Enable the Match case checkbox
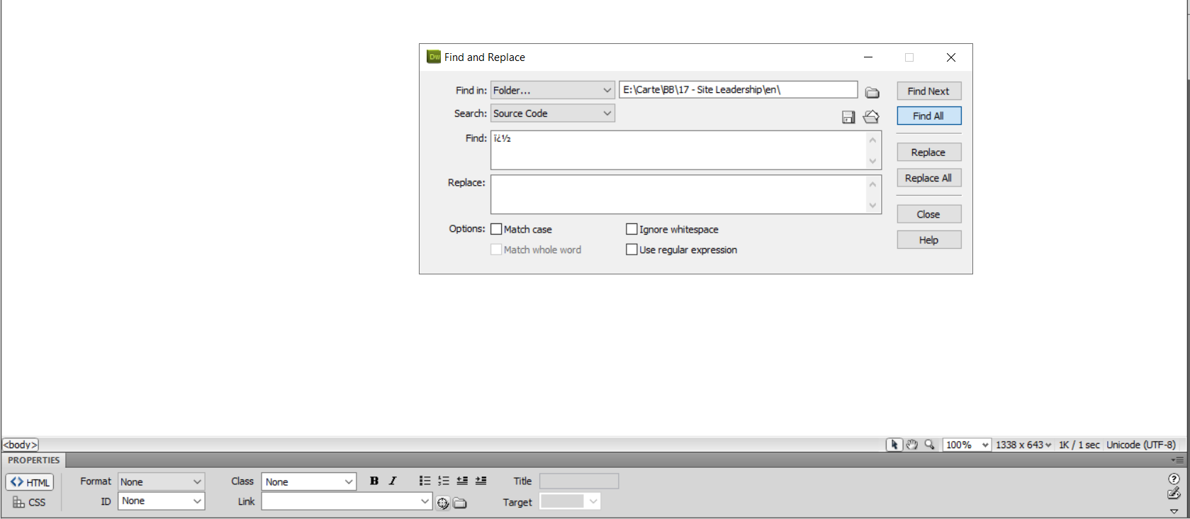The width and height of the screenshot is (1190, 519). coord(496,229)
